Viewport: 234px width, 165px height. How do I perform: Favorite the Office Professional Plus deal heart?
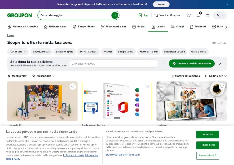coord(147,86)
